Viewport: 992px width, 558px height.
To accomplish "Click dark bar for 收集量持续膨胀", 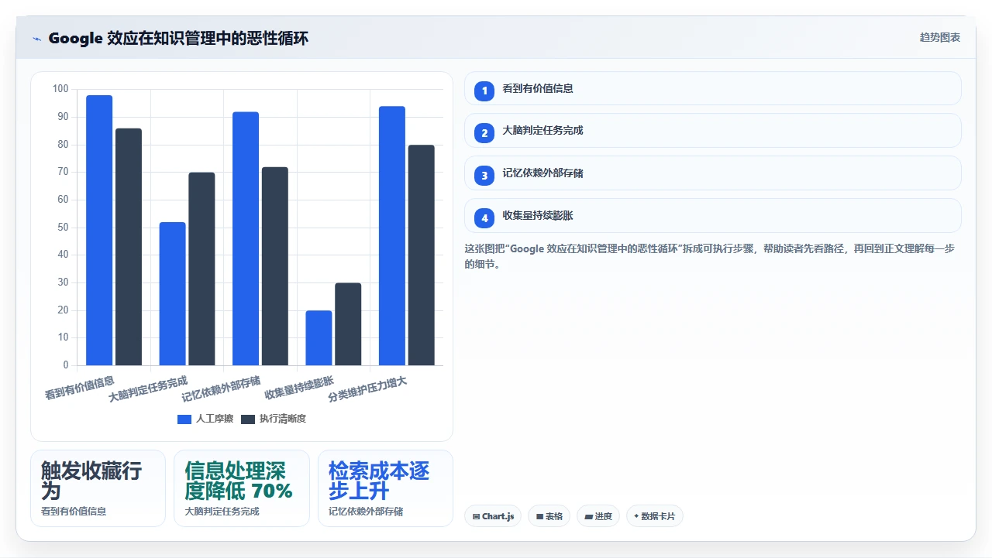I will pyautogui.click(x=348, y=324).
